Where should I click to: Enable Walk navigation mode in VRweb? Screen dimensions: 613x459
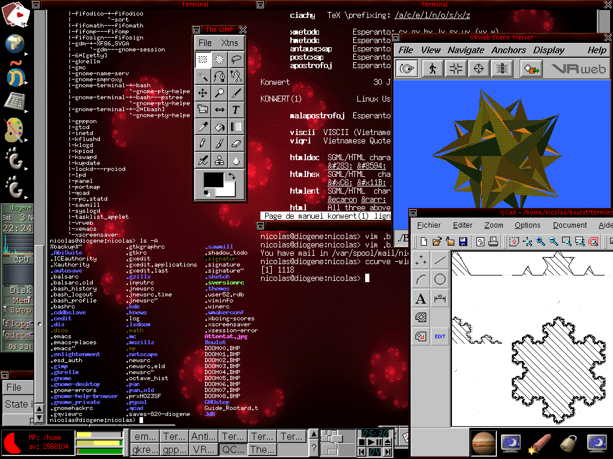(x=431, y=69)
